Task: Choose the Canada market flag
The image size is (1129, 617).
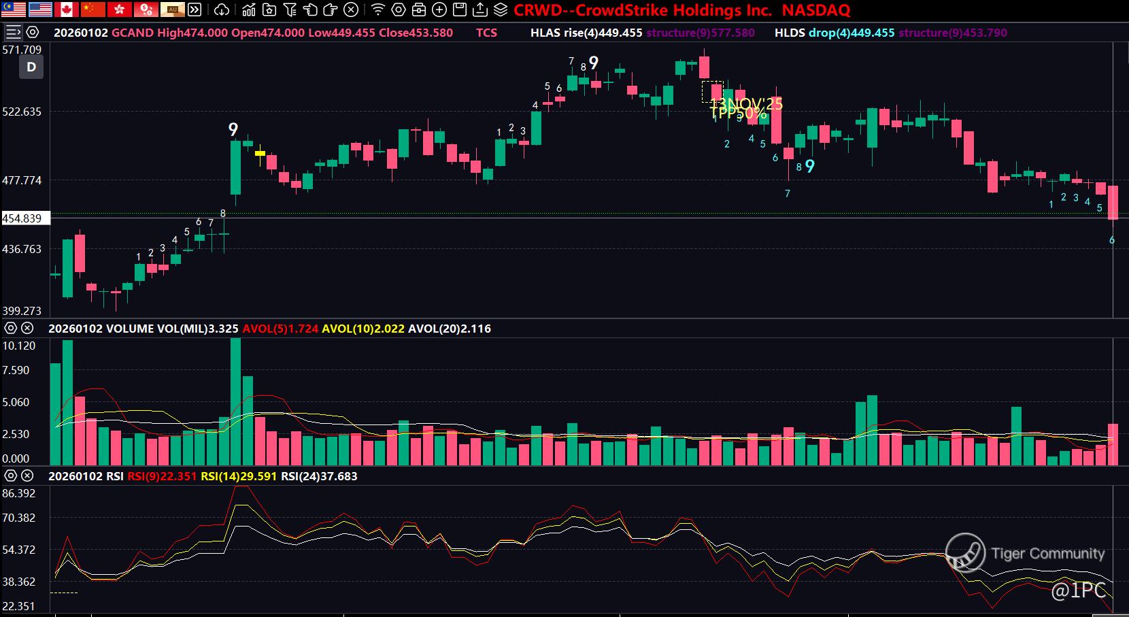Action: point(67,10)
